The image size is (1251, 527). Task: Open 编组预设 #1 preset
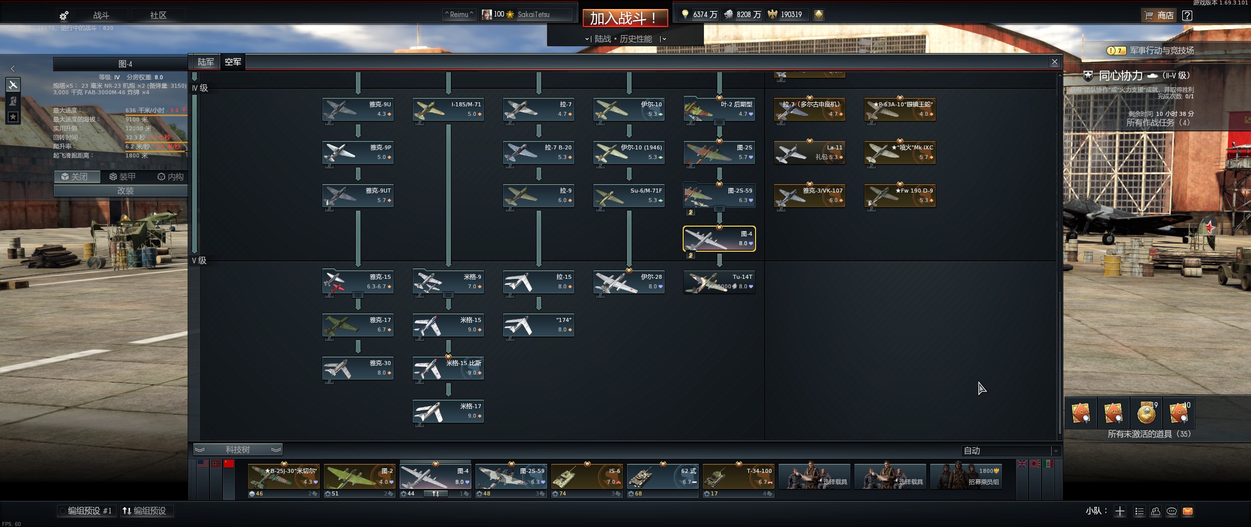click(x=86, y=511)
